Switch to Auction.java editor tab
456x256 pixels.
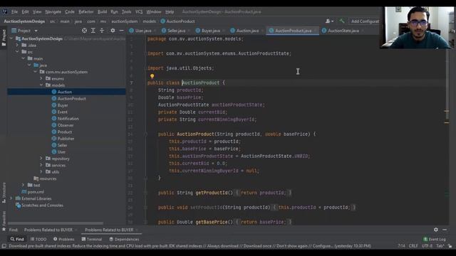(x=247, y=31)
